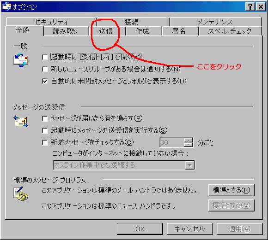Decrease the minutes spinner down arrow
Screen dimensions: 268x240
point(188,145)
